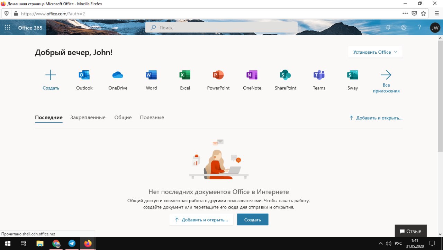Screen dimensions: 443x250
Task: Open JW account avatar menu
Action: (435, 27)
